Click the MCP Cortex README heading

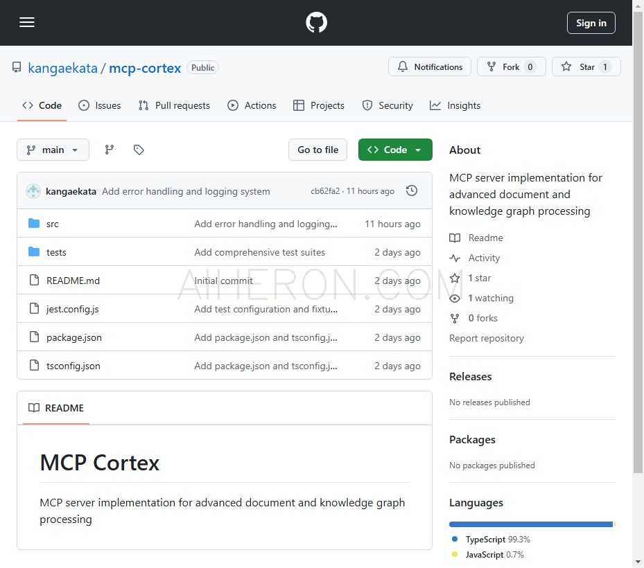pyautogui.click(x=99, y=463)
